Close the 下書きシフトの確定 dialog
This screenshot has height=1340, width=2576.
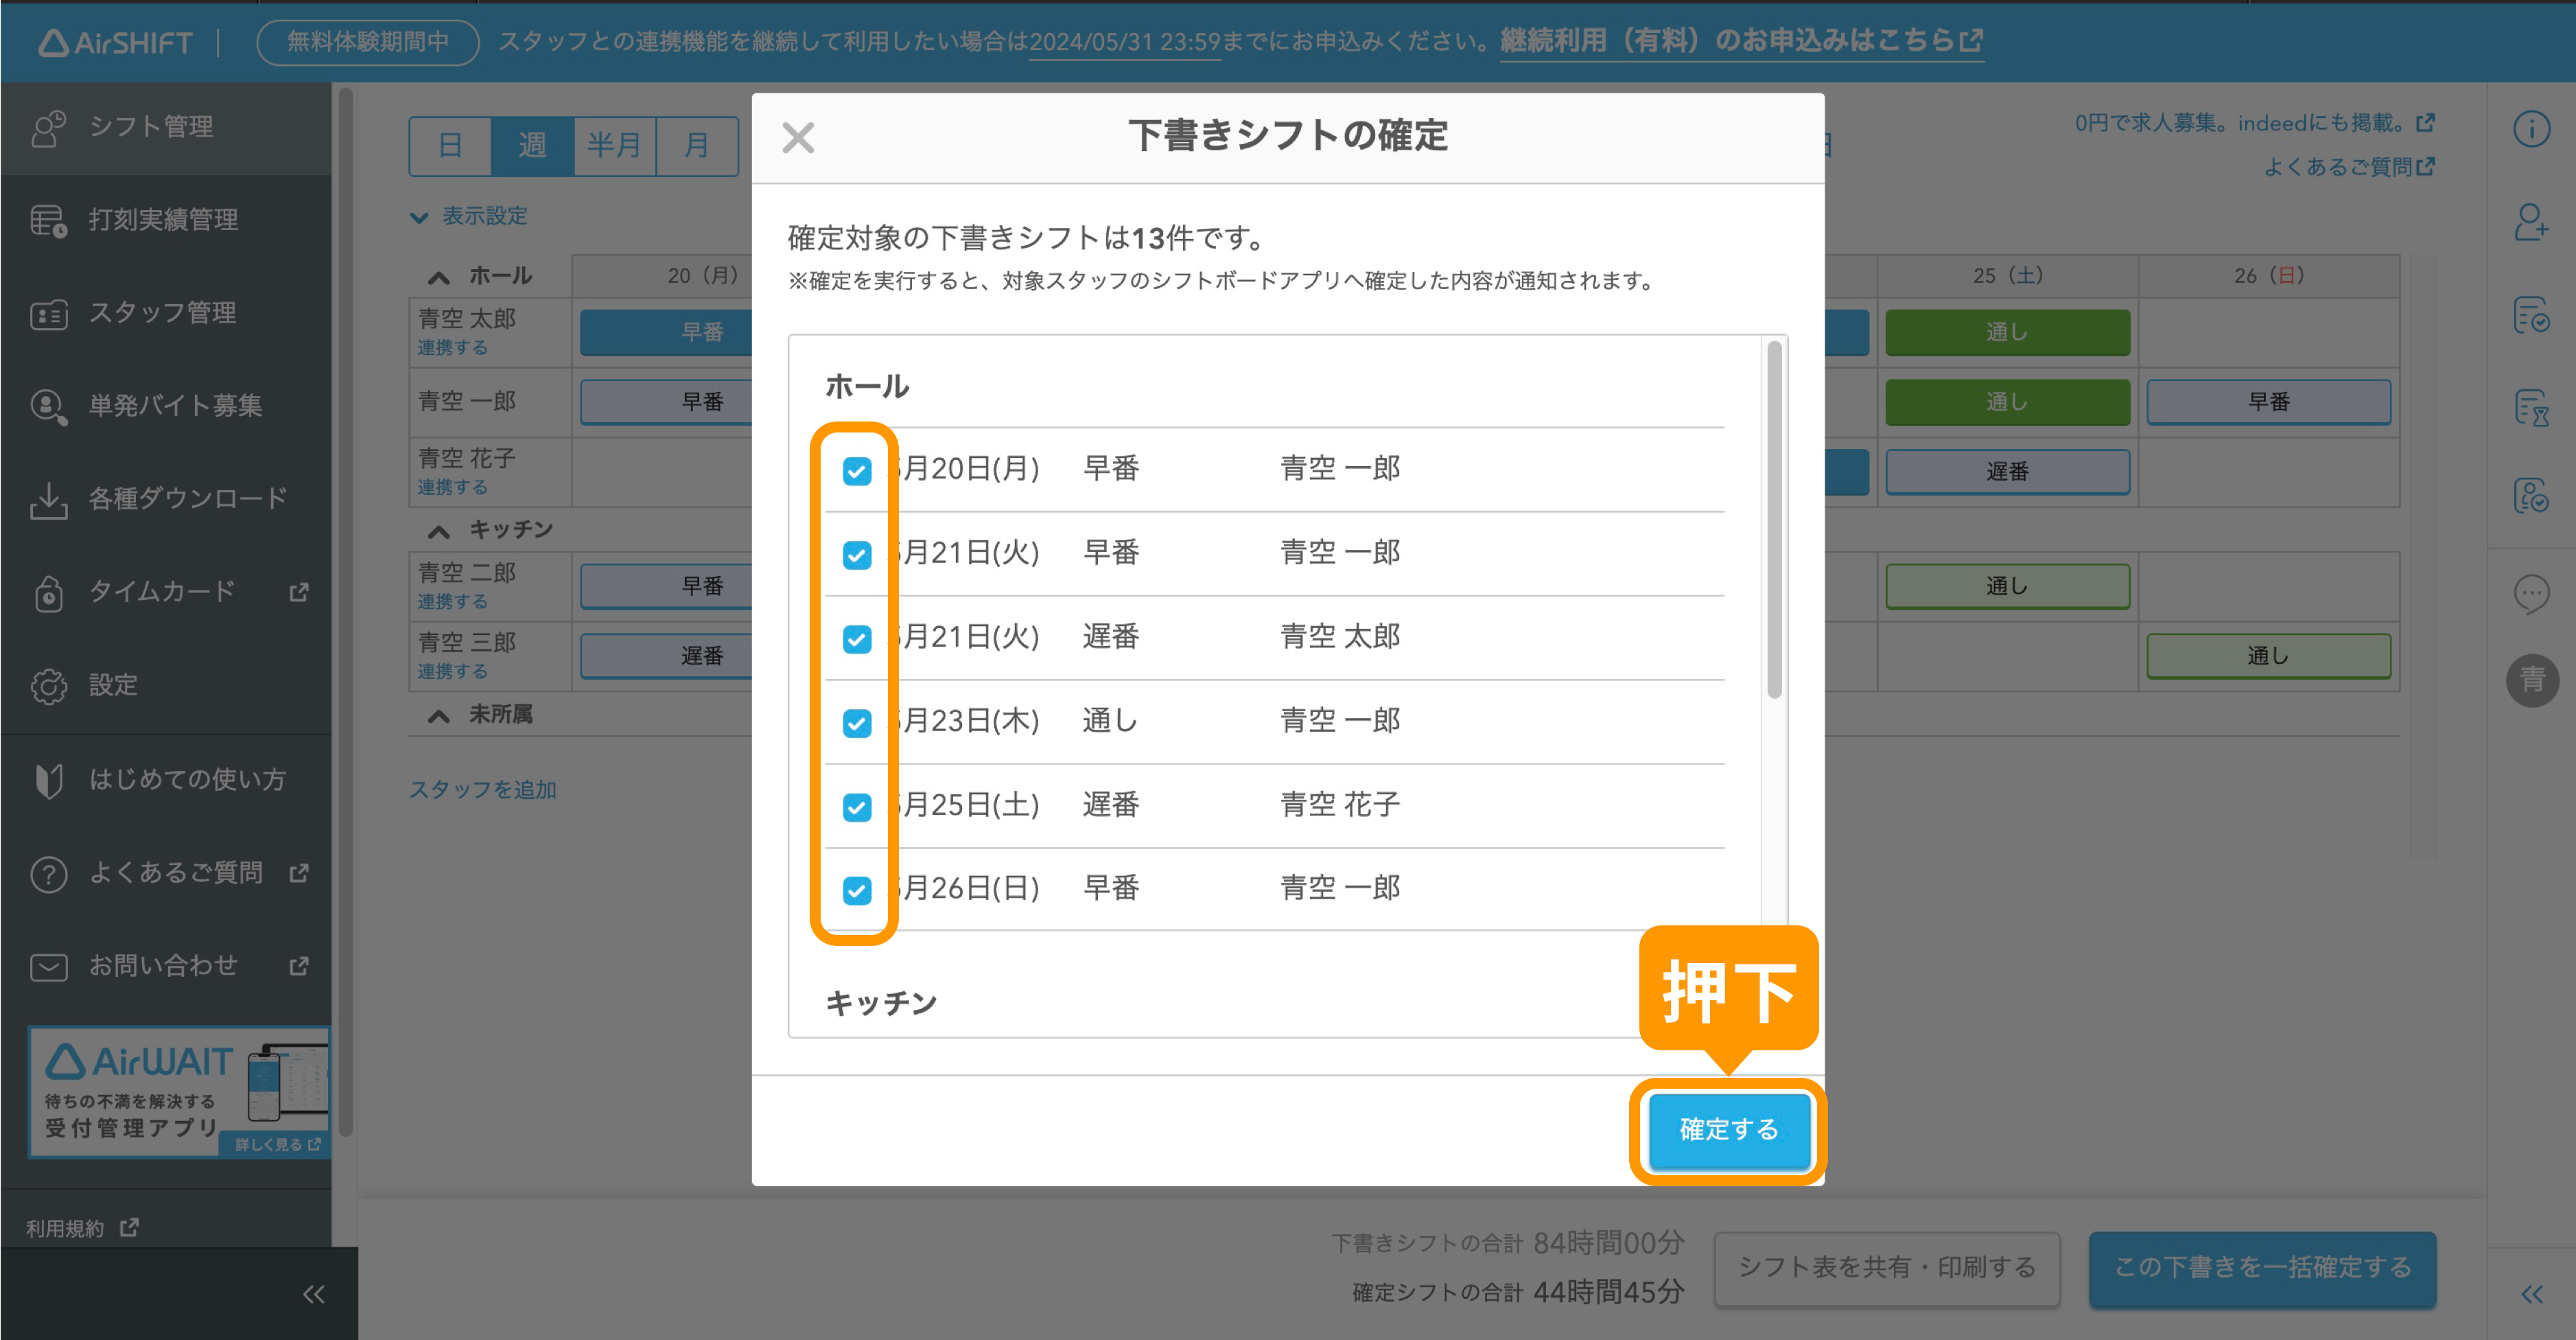(x=797, y=137)
